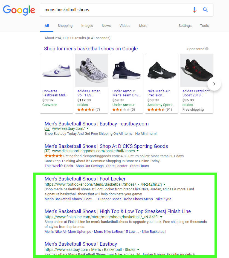Click the info icon next to Sponsored

(x=207, y=49)
